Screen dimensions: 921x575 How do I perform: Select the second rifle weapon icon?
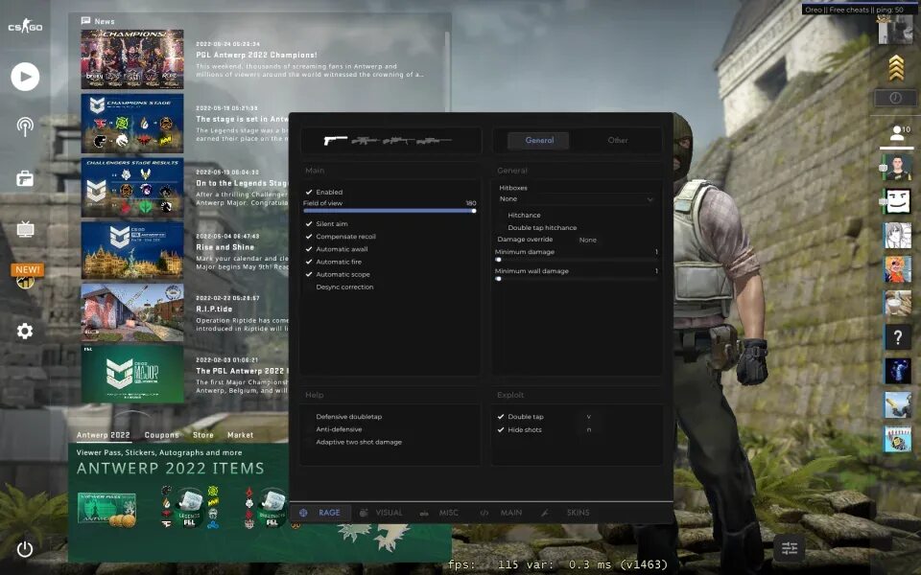coord(366,140)
